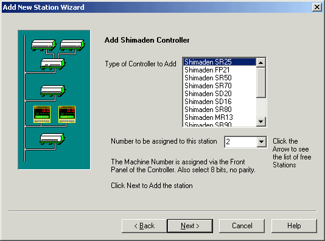Choose Shimaden SR50 from the list
Viewport: 325px width, 241px height.
tap(220, 78)
